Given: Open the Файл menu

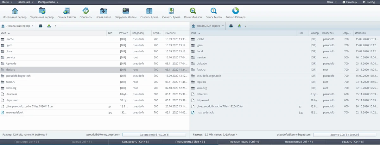Looking at the screenshot, I should tap(7, 2).
